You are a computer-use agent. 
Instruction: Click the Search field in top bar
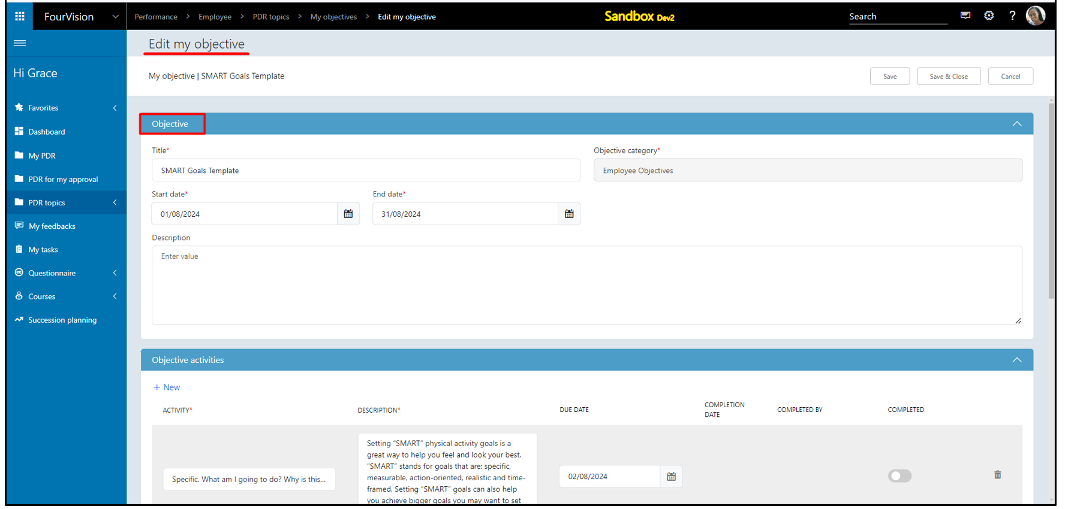pos(898,17)
